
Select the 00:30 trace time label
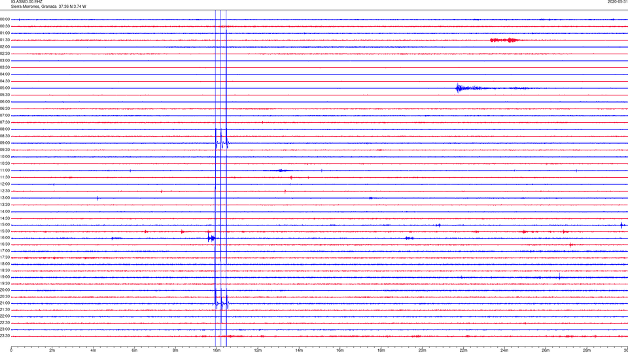pyautogui.click(x=5, y=26)
